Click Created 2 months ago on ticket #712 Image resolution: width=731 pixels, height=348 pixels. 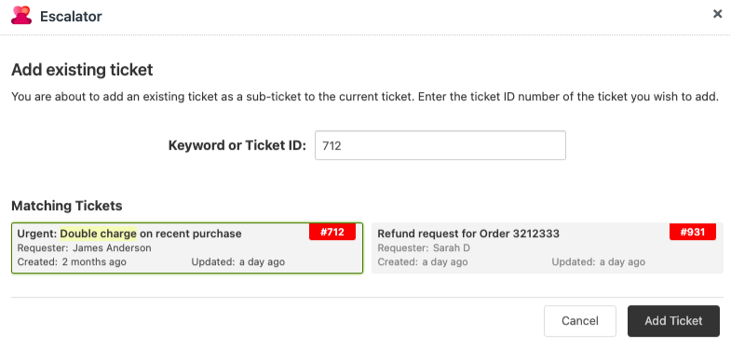pos(72,261)
